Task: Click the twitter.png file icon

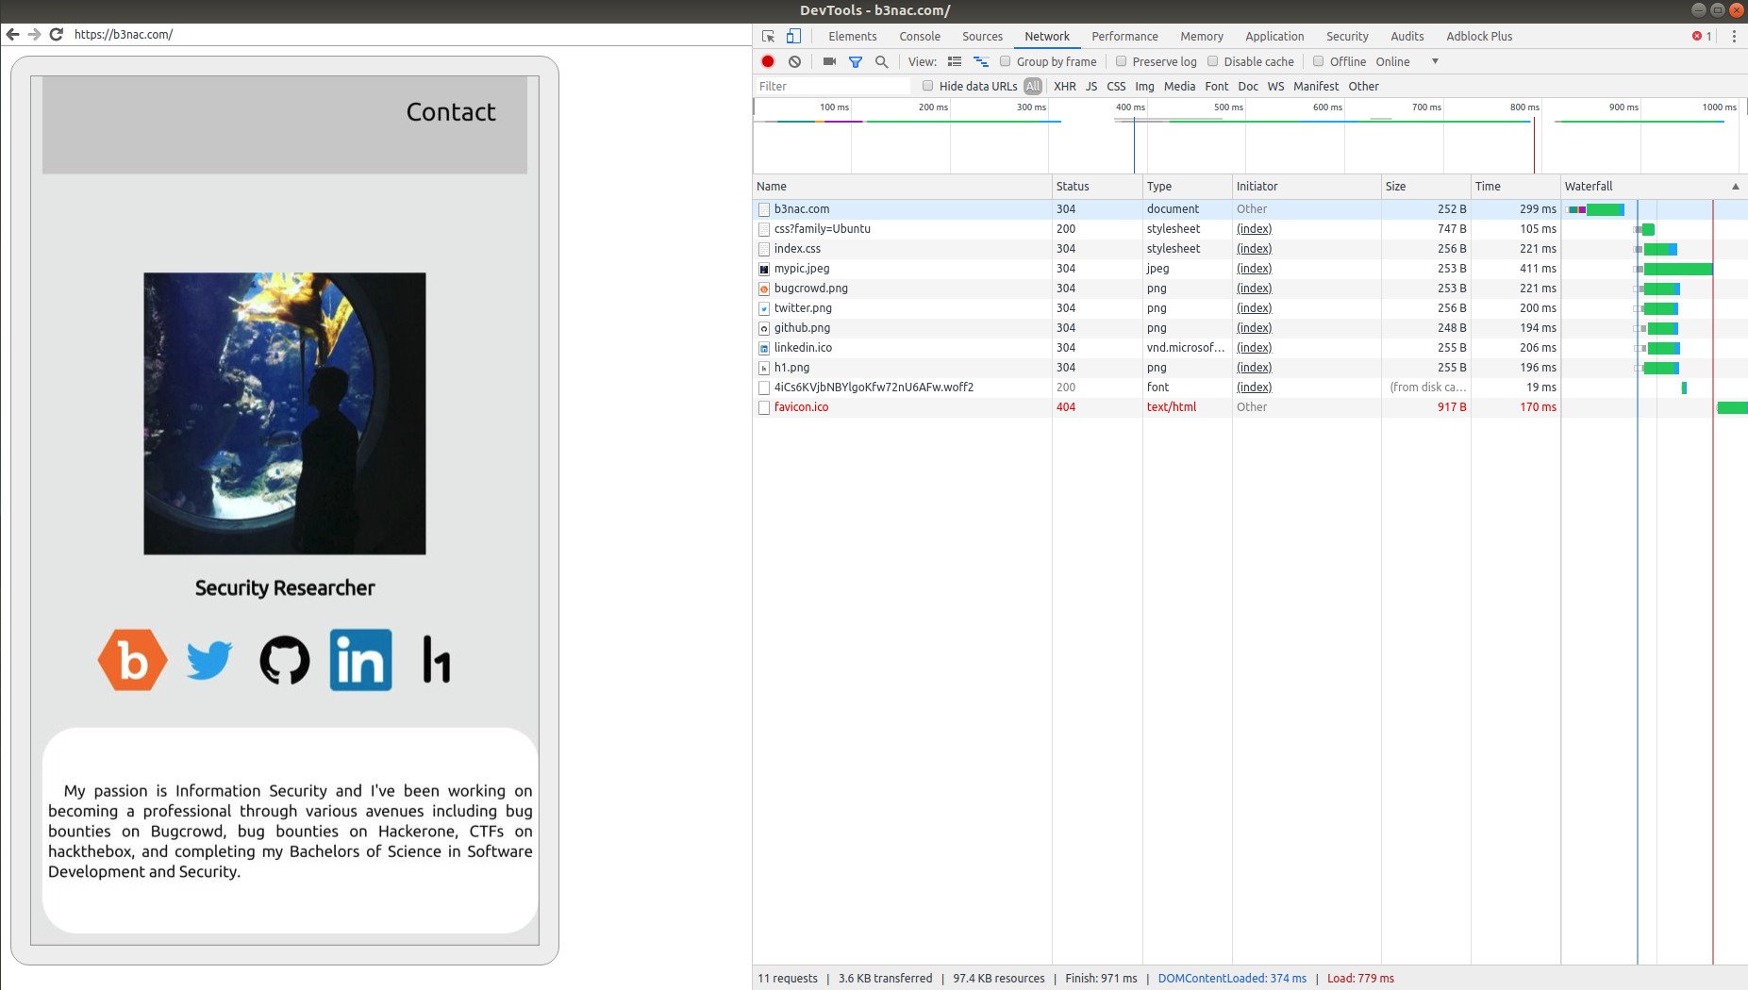Action: [x=764, y=308]
